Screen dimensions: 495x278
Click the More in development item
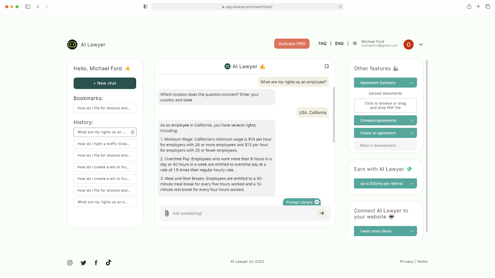(x=385, y=146)
